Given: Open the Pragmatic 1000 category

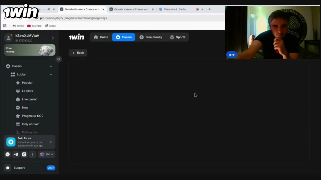Looking at the screenshot, I should click(33, 116).
